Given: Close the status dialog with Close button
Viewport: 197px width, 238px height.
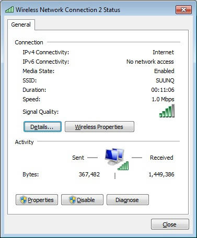Looking at the screenshot, I should coord(170,224).
